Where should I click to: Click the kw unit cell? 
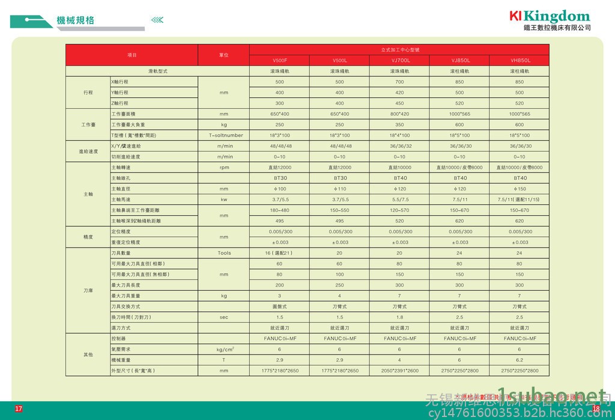click(x=224, y=199)
